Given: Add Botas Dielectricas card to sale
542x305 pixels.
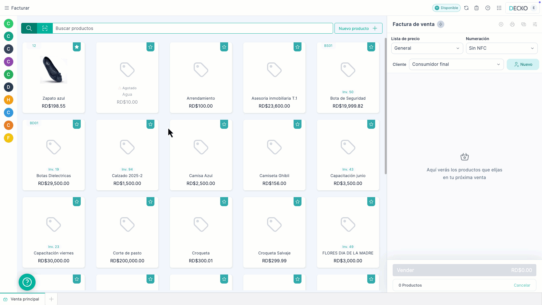Looking at the screenshot, I should point(54,155).
